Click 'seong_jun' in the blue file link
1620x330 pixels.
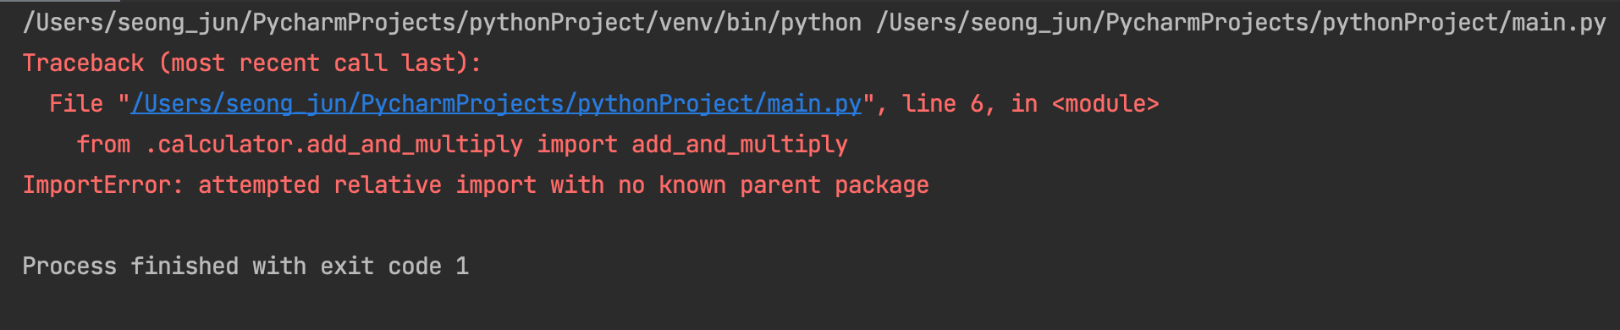point(286,104)
